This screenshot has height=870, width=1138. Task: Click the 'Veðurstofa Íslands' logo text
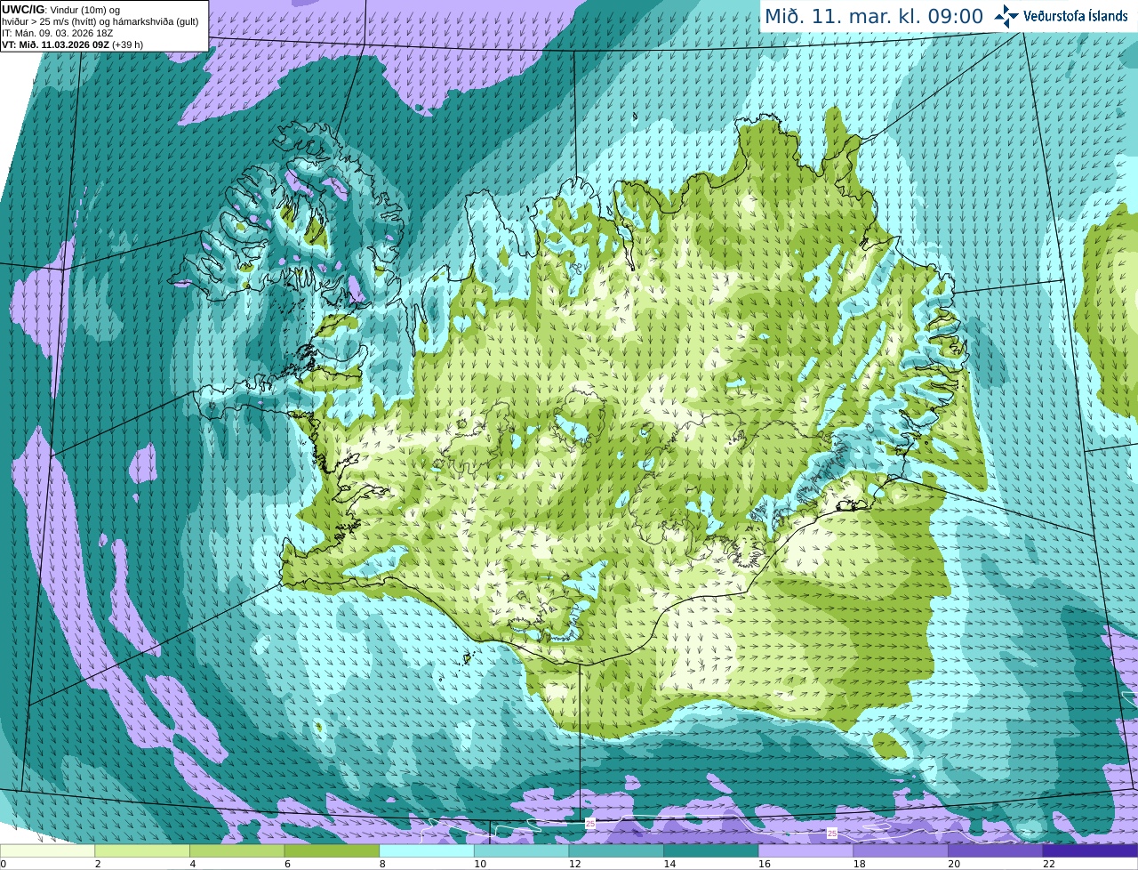pos(1077,16)
